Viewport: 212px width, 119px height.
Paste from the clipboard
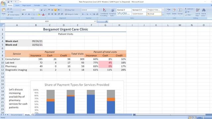[x=4, y=12]
